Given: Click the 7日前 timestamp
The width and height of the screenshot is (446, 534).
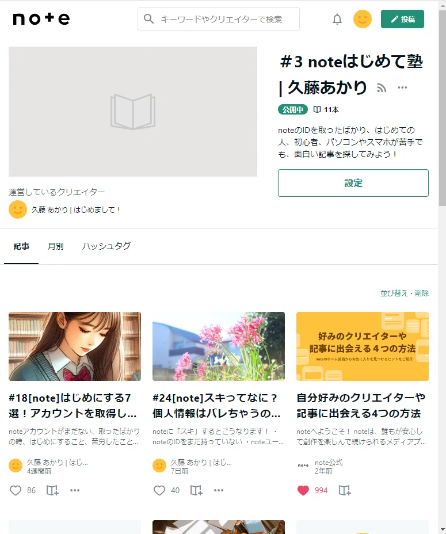Looking at the screenshot, I should coord(180,471).
